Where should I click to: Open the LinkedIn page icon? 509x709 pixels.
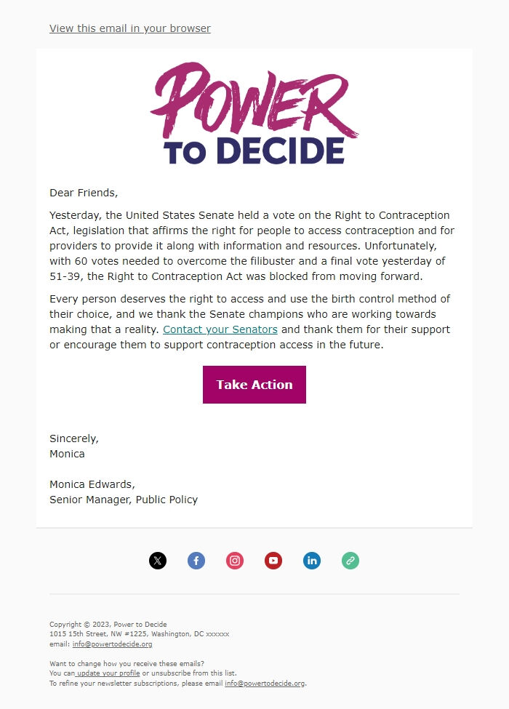click(312, 560)
